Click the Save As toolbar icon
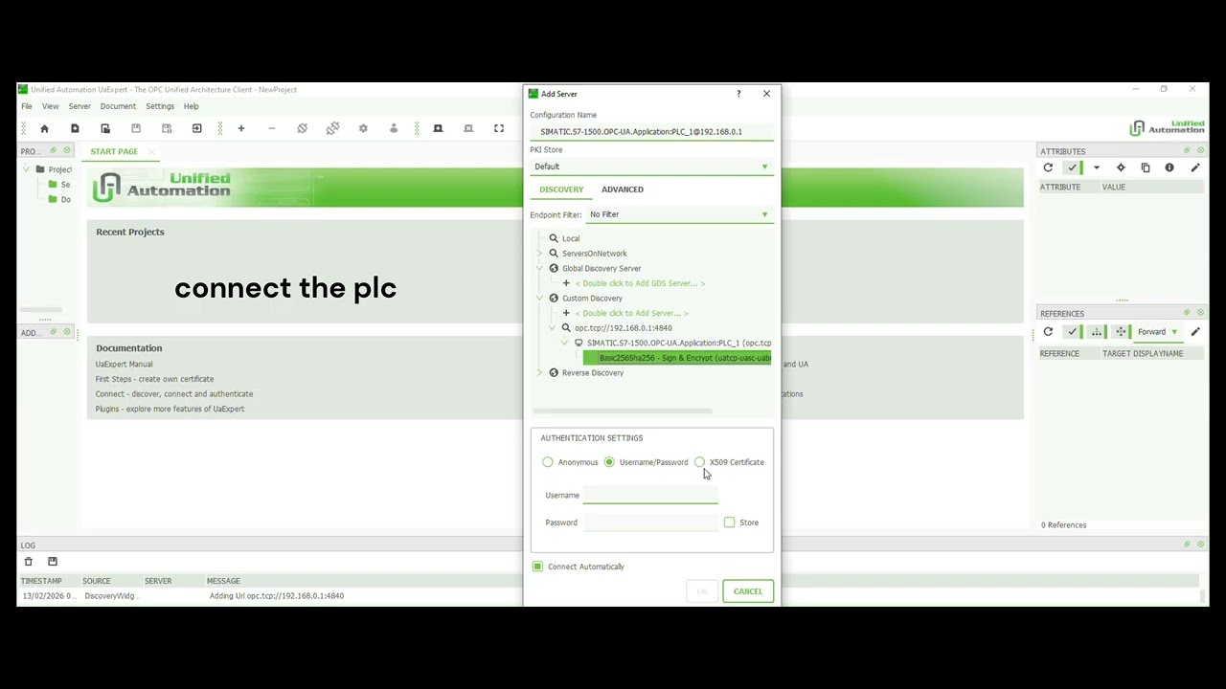 167,128
